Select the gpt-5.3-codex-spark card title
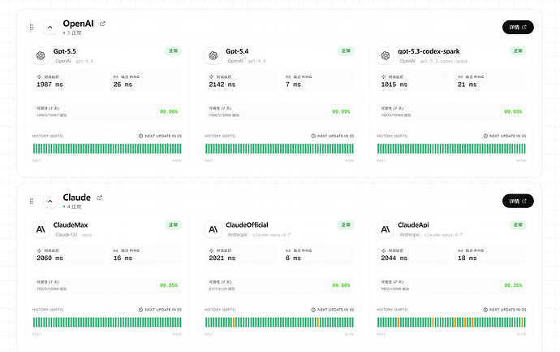This screenshot has width=560, height=352. [x=429, y=51]
